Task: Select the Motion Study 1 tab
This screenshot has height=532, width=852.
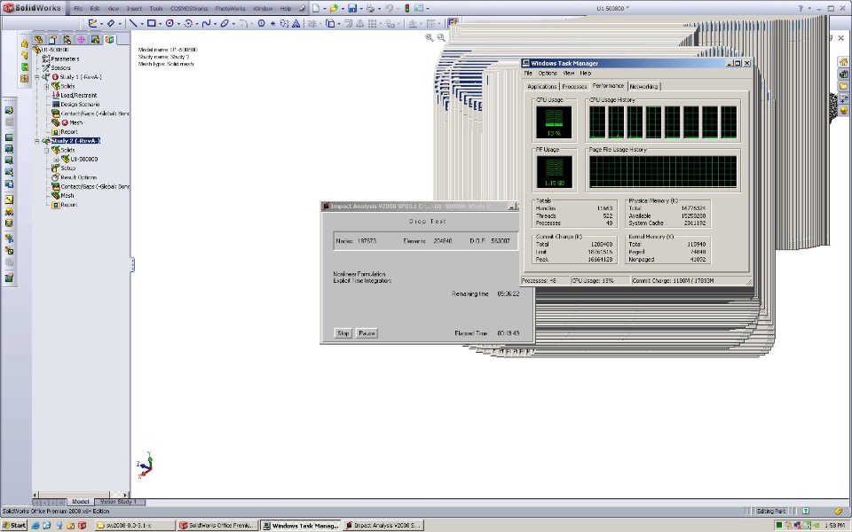Action: pyautogui.click(x=118, y=502)
